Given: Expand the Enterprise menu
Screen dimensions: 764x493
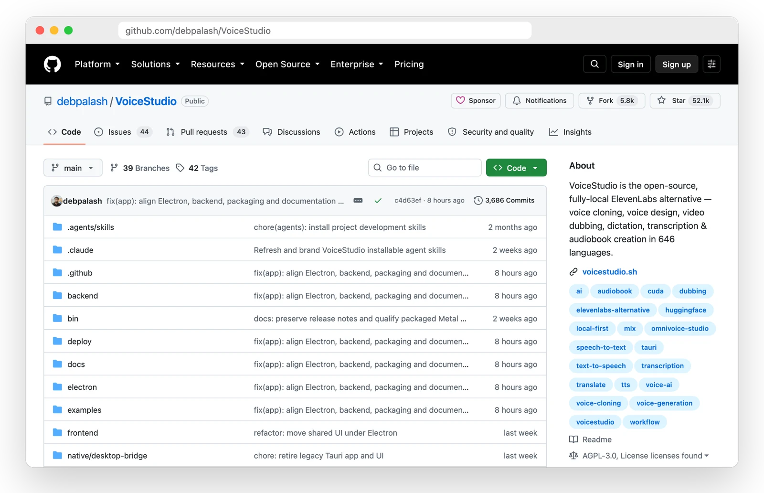Looking at the screenshot, I should [x=357, y=64].
